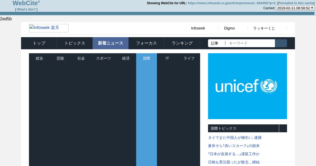Open 「日本が反発する…」遅延工作か article
Screen dimensions: 316x166
pos(234,154)
